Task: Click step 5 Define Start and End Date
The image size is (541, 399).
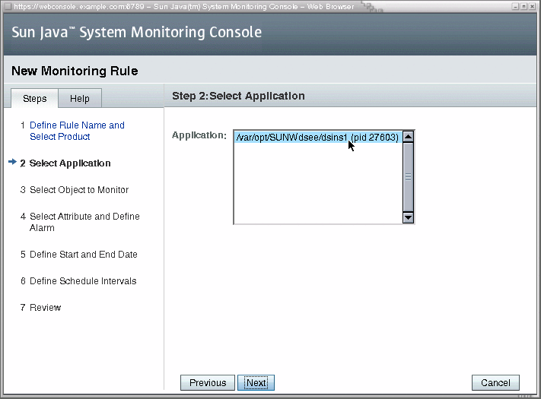Action: [x=84, y=255]
